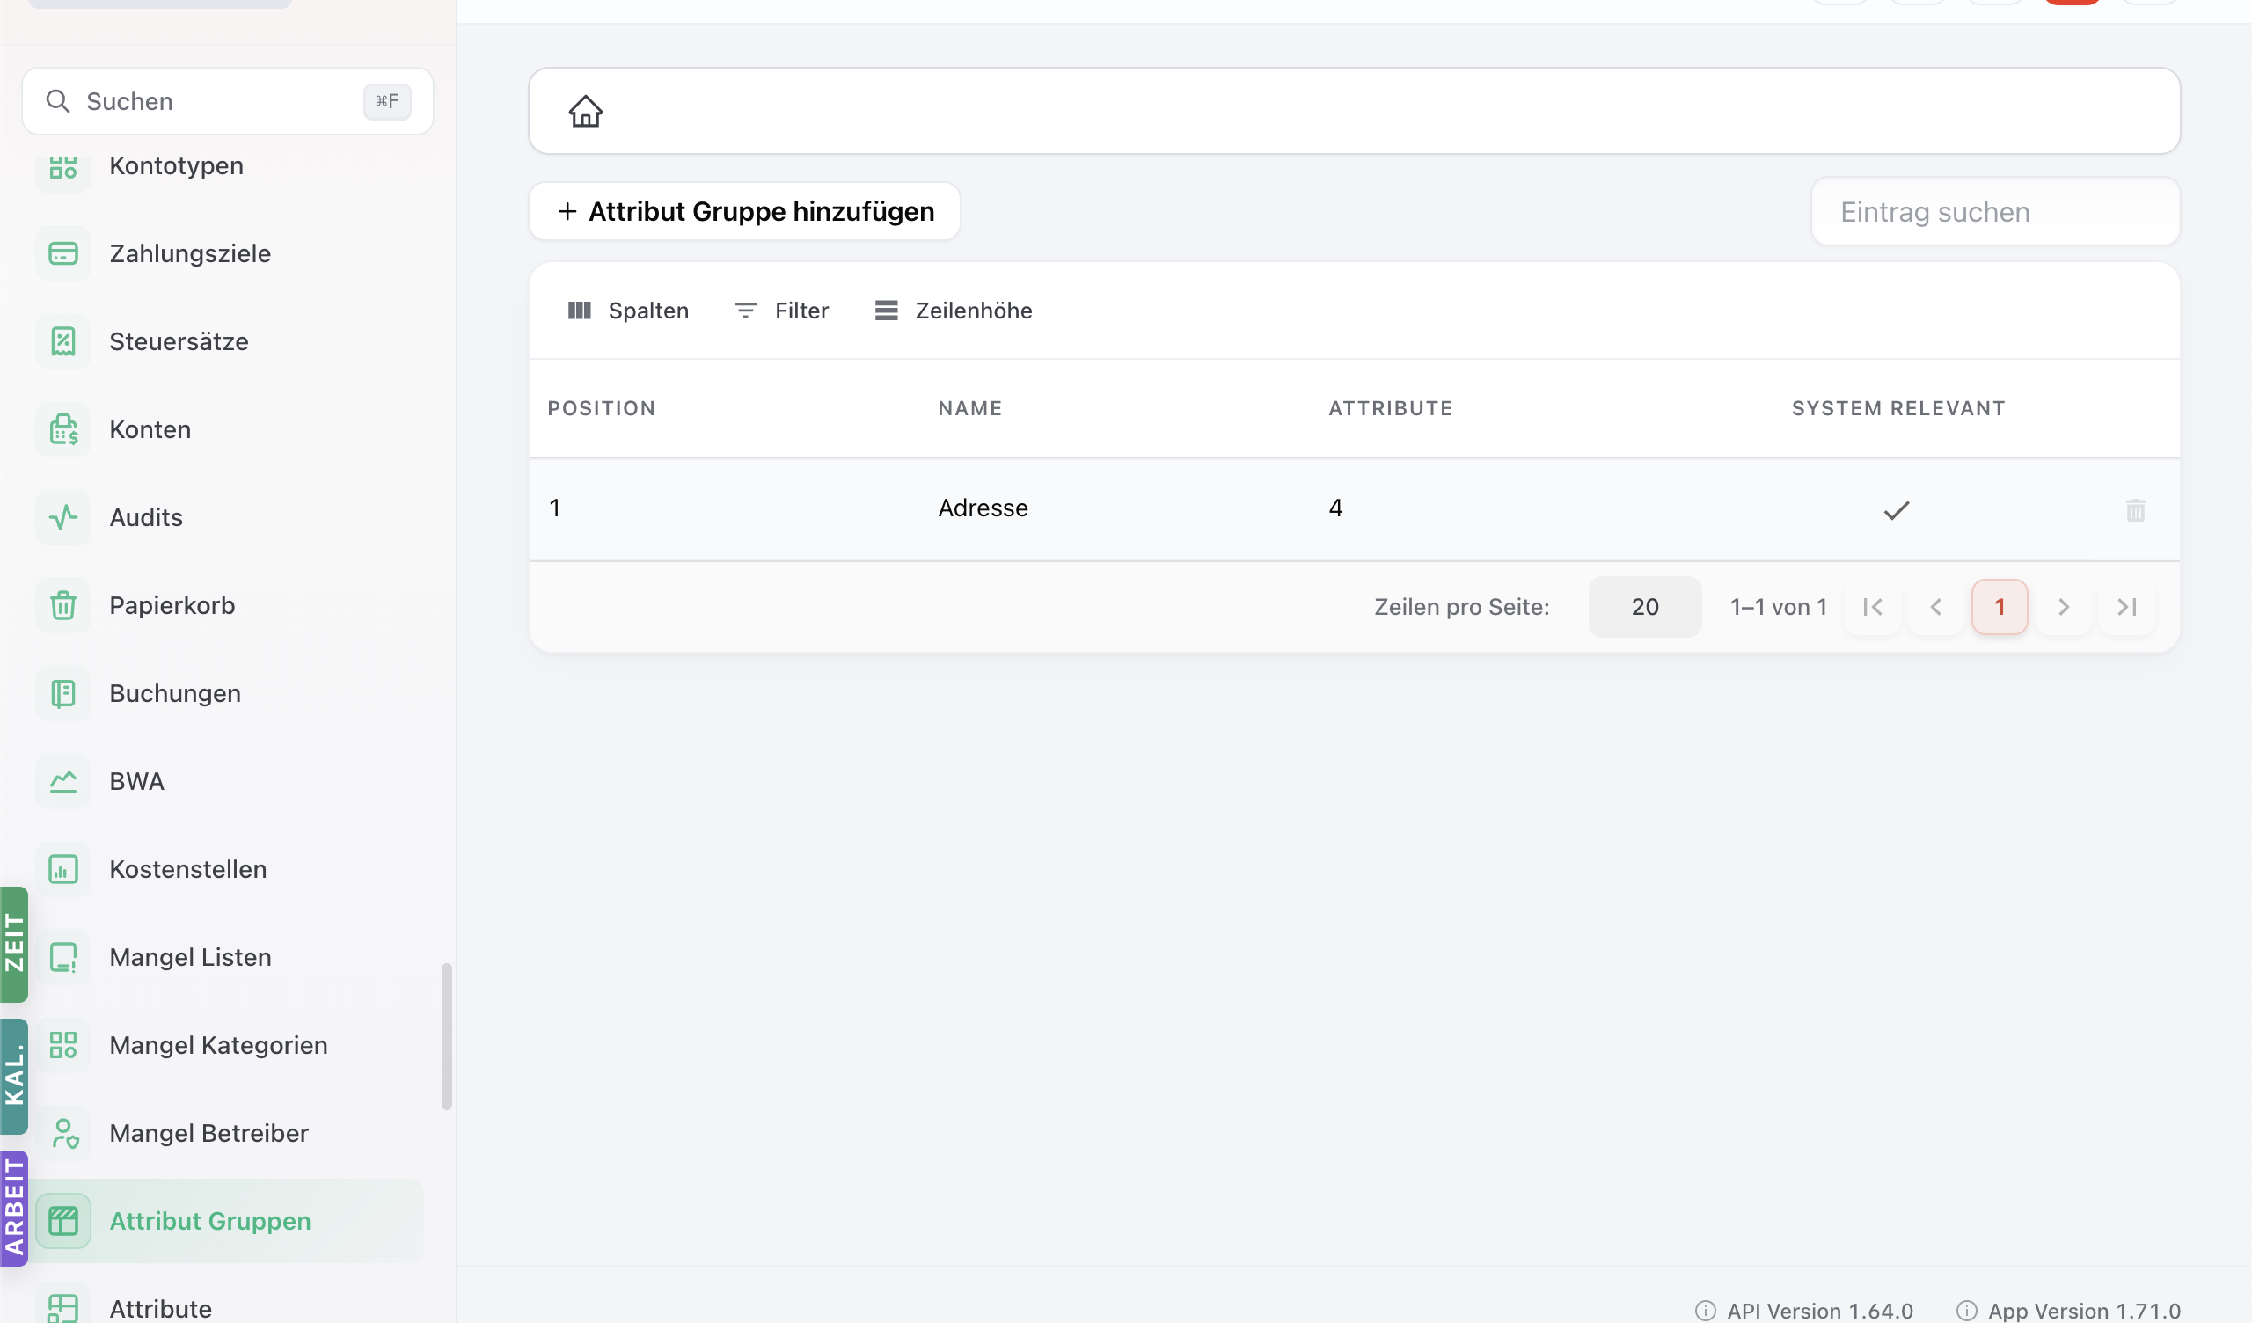
Task: Open the Zeilen pro Seite dropdown
Action: (x=1644, y=607)
